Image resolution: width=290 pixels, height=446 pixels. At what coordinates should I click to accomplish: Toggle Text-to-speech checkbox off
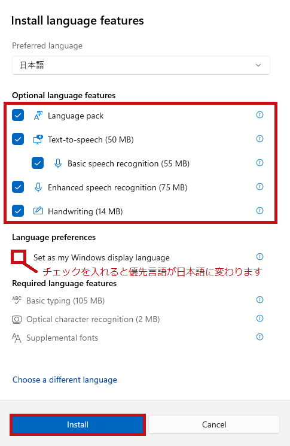[18, 139]
